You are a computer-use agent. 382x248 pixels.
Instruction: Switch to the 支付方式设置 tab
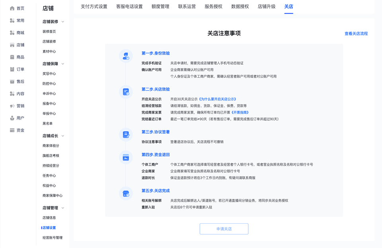pos(94,6)
